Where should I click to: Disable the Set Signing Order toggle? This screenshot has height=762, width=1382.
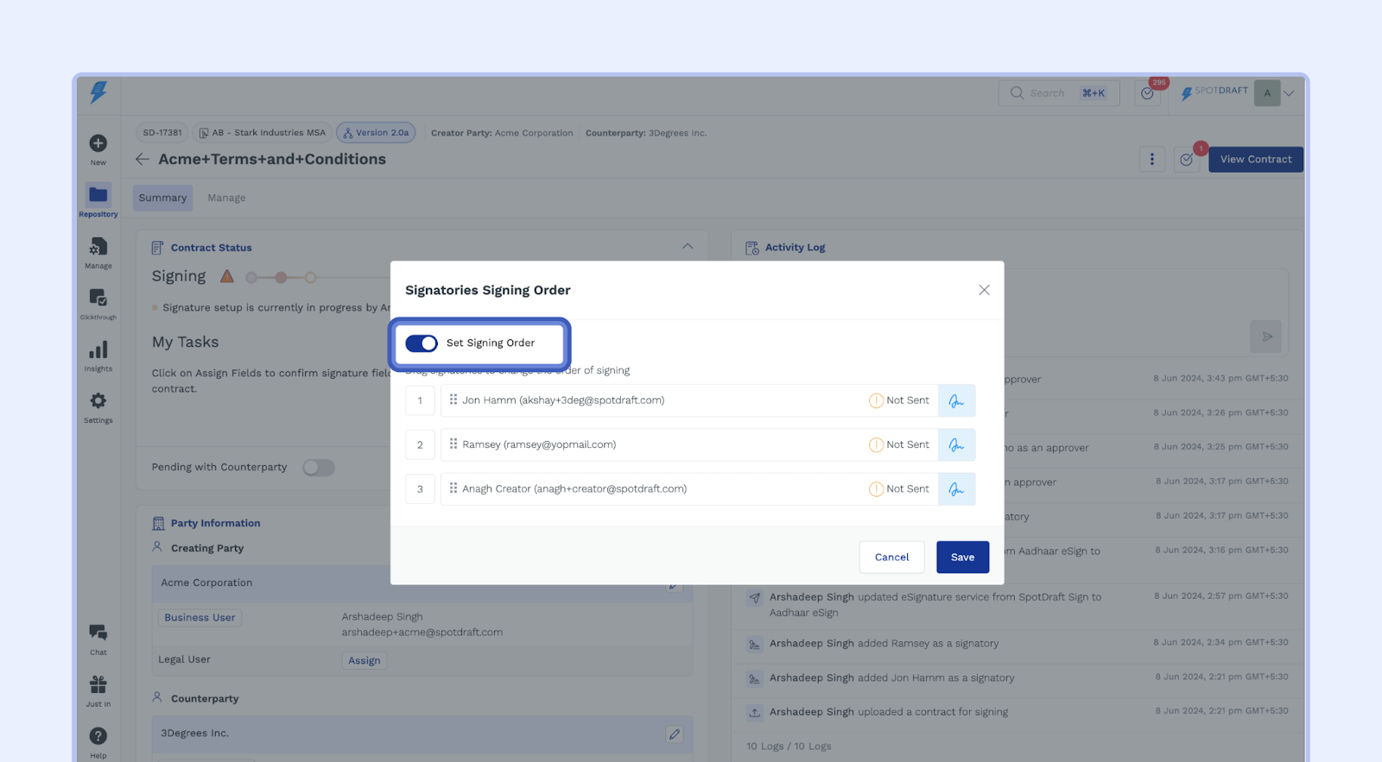[422, 343]
